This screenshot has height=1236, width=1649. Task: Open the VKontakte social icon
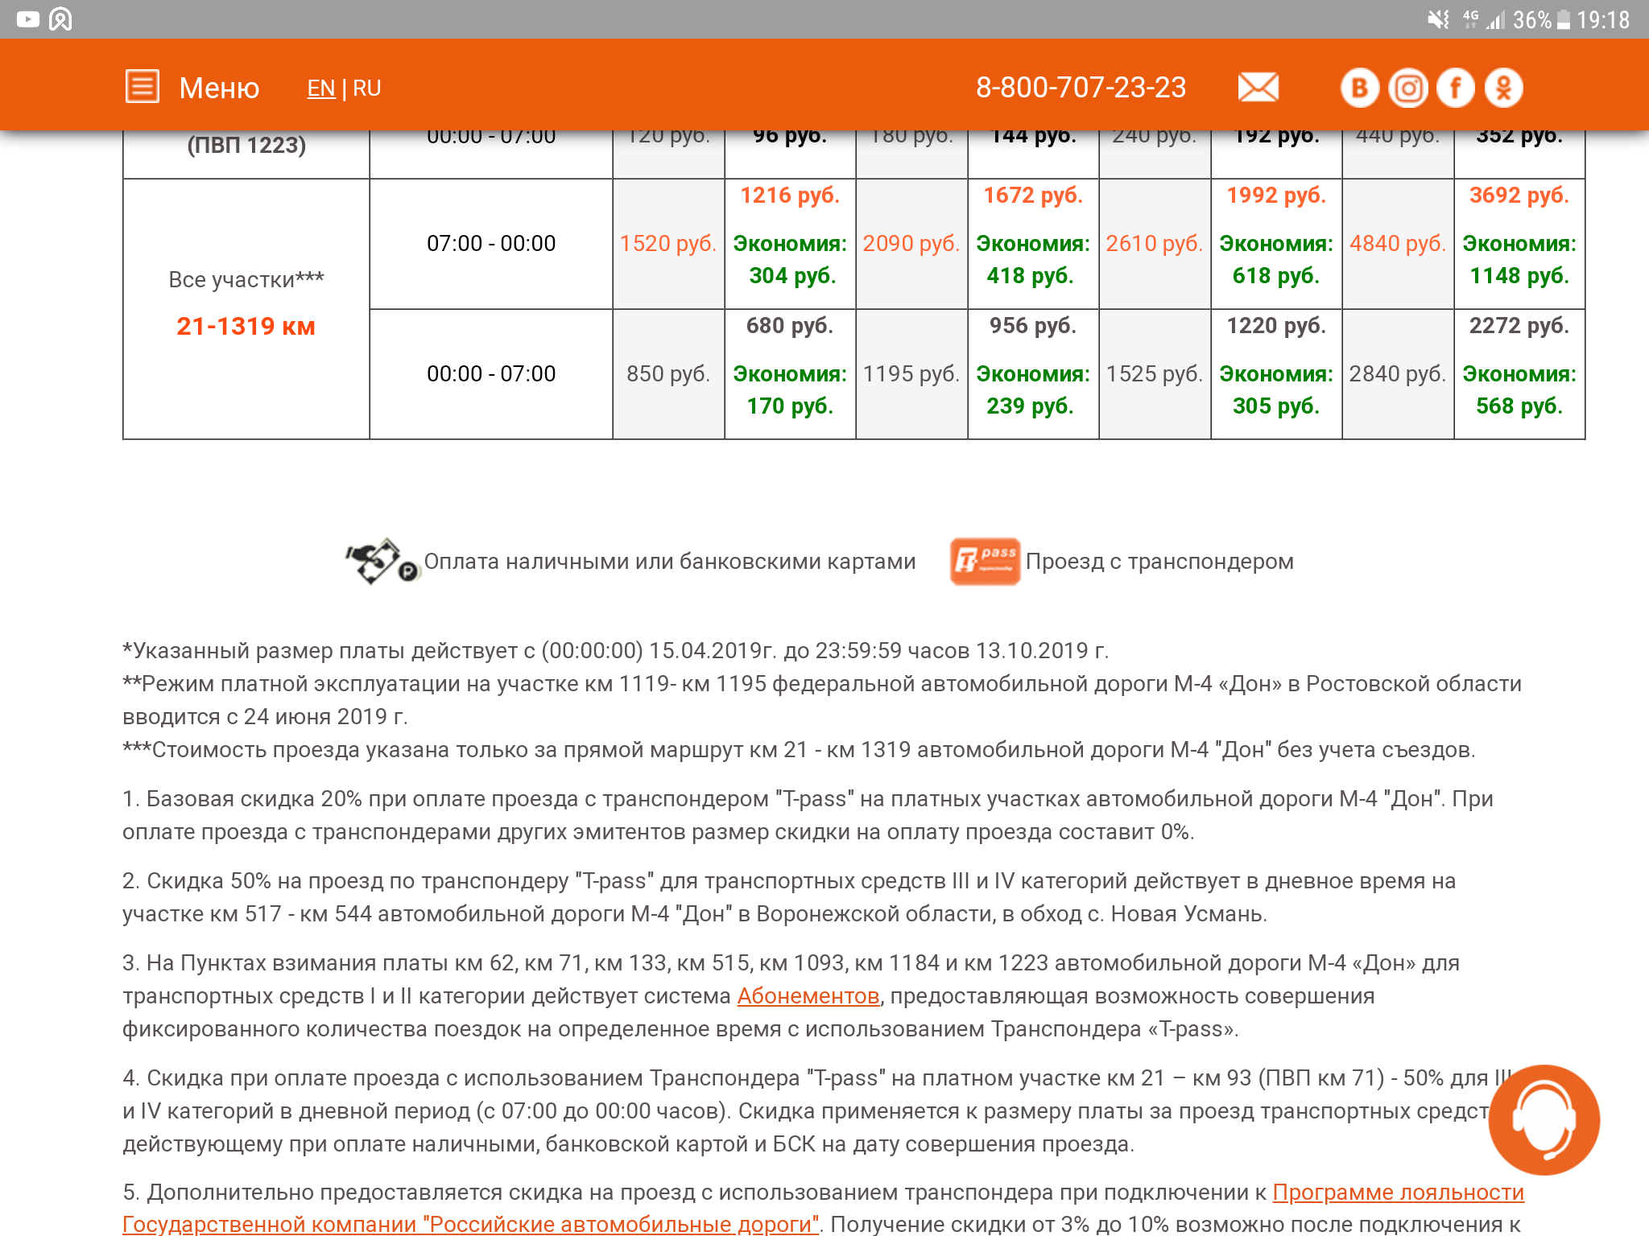(x=1360, y=88)
